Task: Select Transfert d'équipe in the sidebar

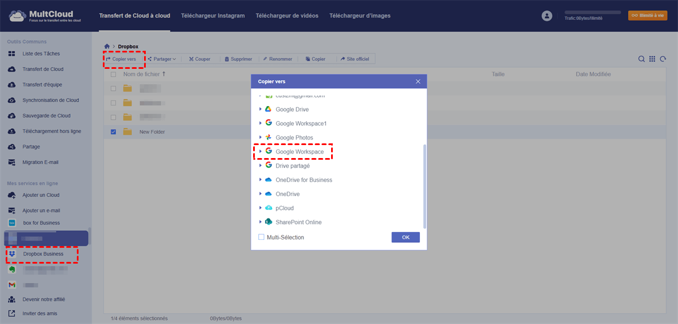Action: tap(42, 85)
